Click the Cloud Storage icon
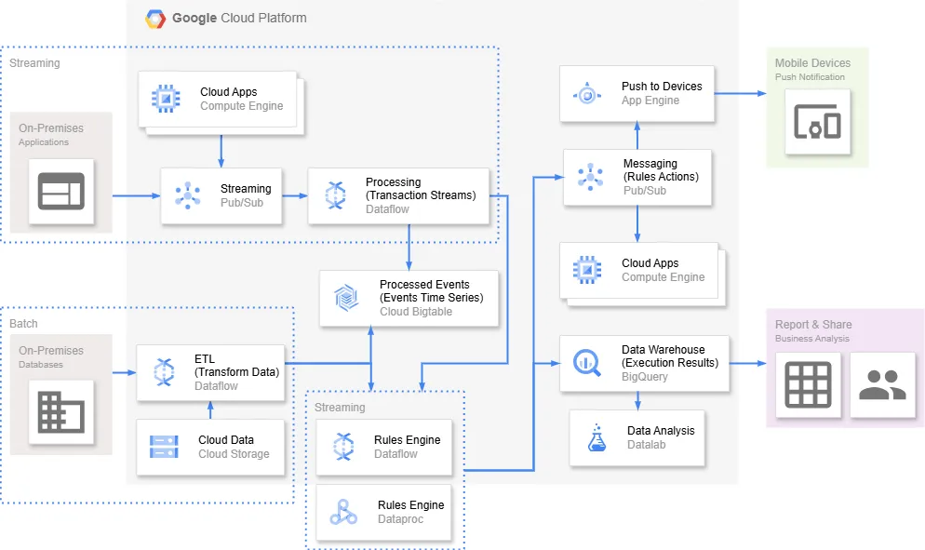 [x=164, y=447]
